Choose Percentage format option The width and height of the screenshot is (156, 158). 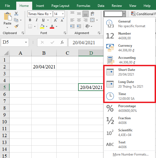coord(130,108)
